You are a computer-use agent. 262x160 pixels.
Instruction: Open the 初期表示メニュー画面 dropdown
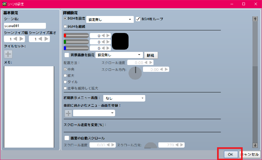click(x=124, y=98)
